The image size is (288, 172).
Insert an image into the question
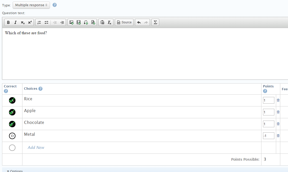(x=72, y=22)
